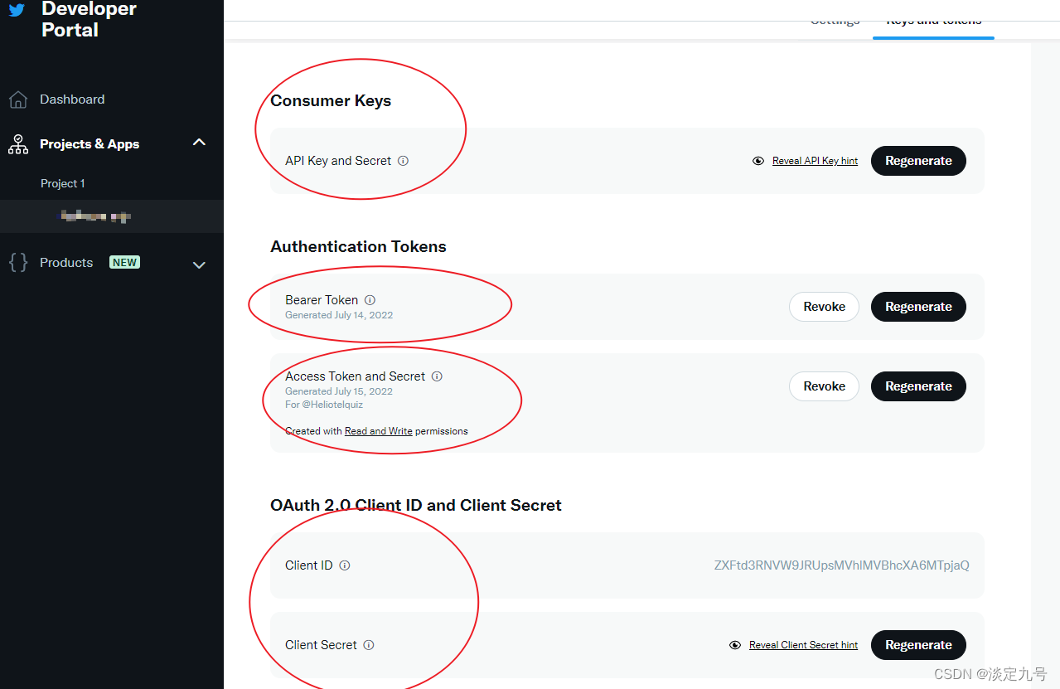Click Reveal API Key hint link
The image size is (1060, 689).
coord(815,161)
